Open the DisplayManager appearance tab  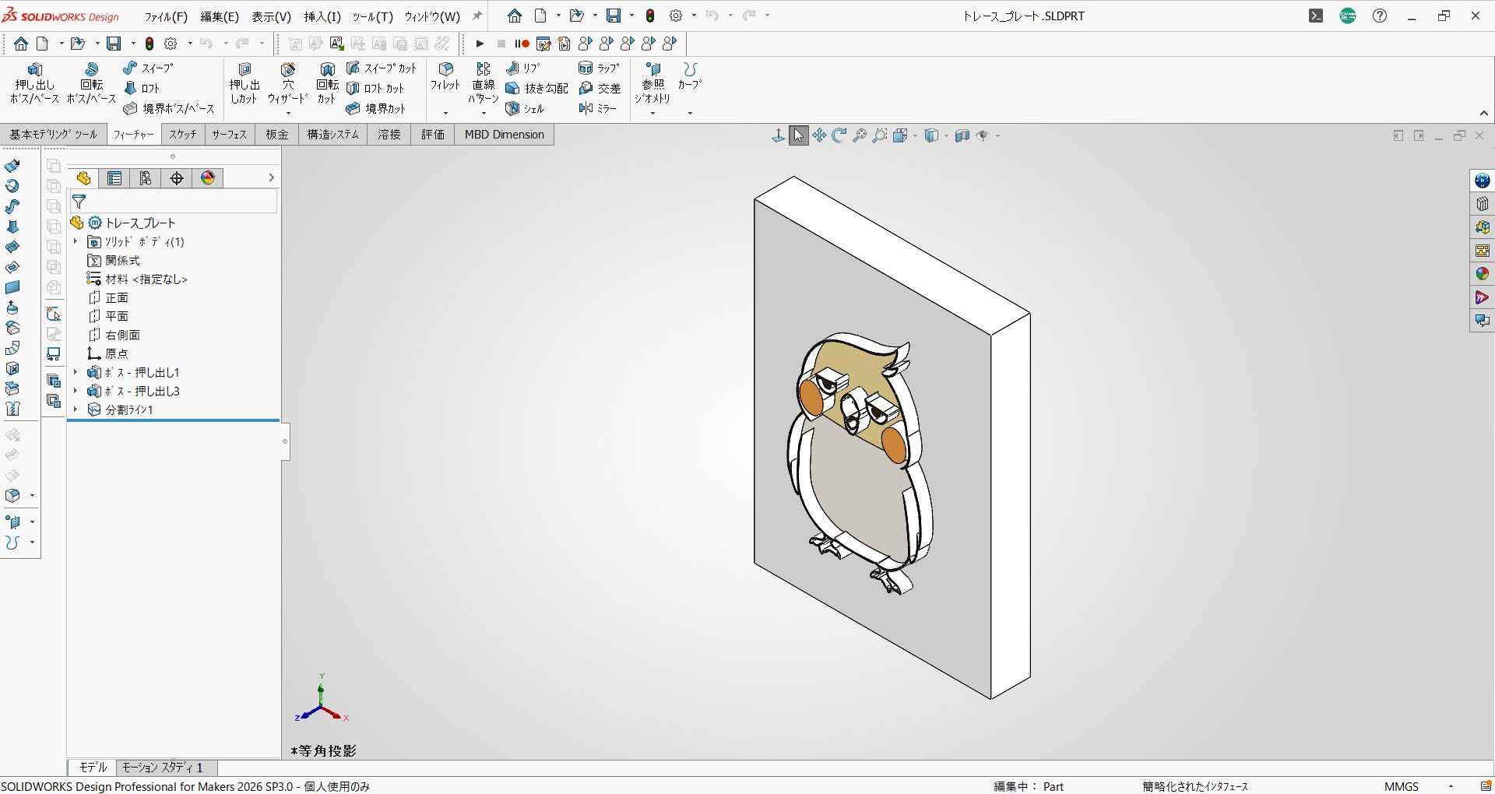[x=208, y=178]
